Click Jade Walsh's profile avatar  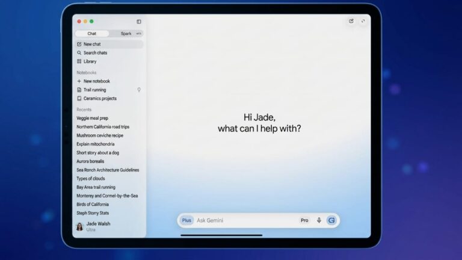click(79, 226)
